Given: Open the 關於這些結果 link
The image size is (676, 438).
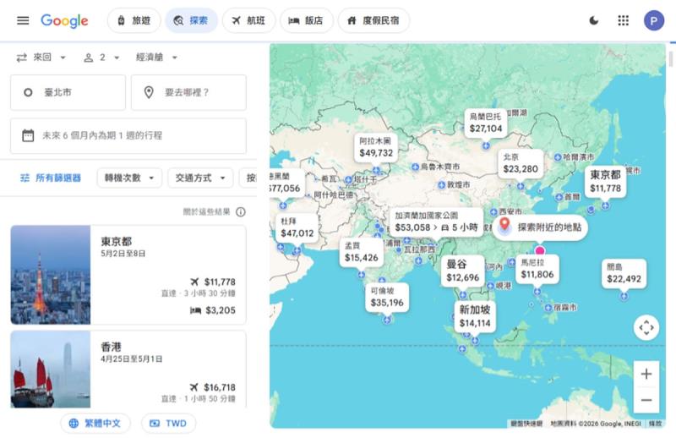Looking at the screenshot, I should (206, 212).
